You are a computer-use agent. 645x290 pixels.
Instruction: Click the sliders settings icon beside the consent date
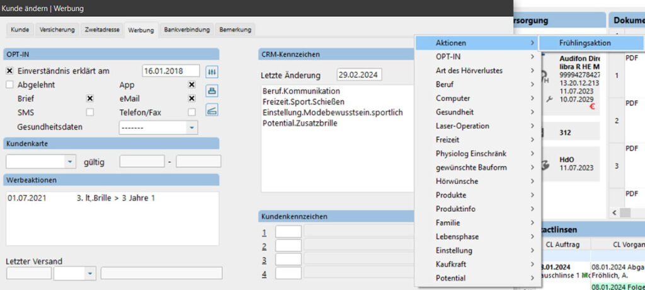pyautogui.click(x=212, y=71)
